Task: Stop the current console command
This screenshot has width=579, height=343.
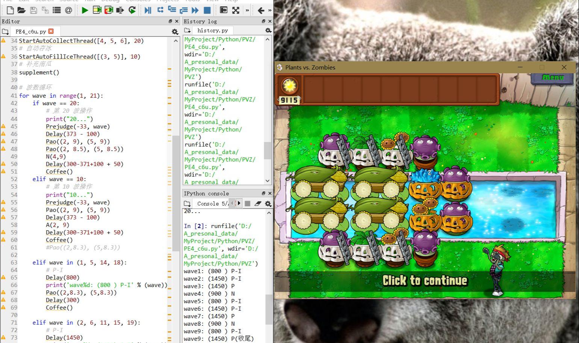Action: pos(247,204)
